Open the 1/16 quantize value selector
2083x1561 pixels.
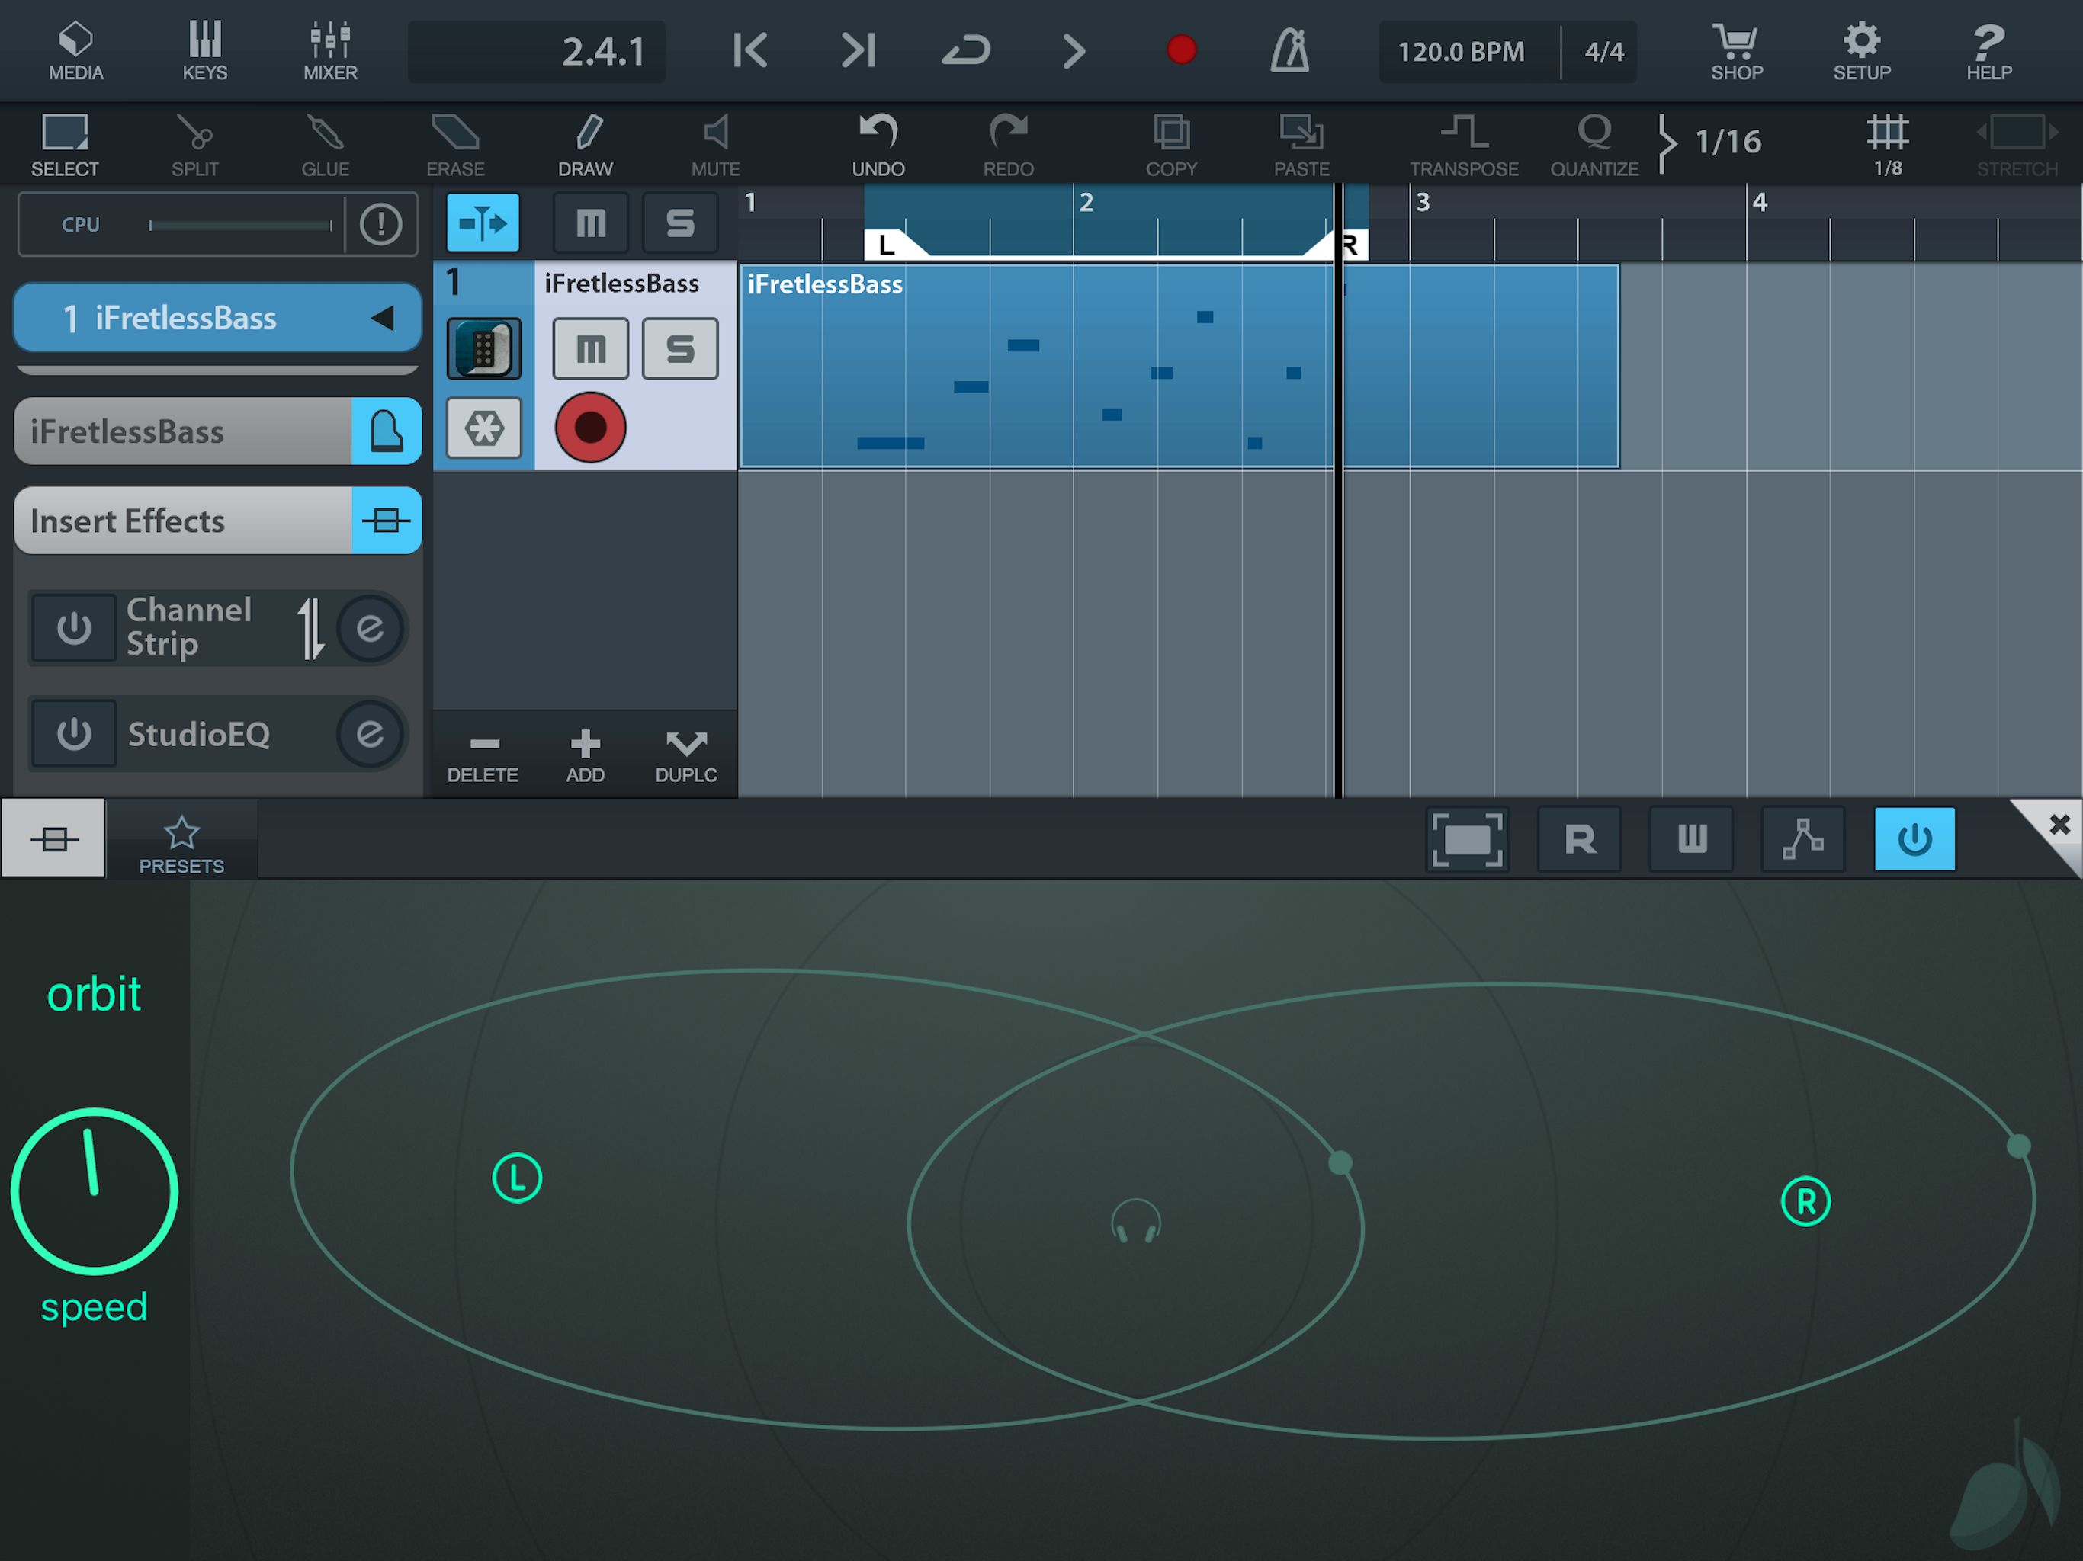(1726, 143)
